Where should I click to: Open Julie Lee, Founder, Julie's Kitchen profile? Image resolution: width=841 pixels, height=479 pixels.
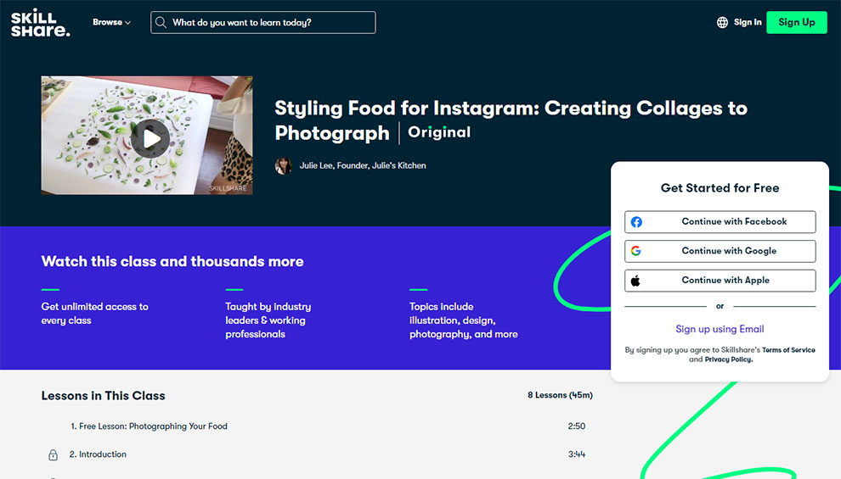click(363, 166)
